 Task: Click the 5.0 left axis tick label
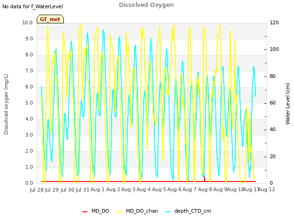[29, 103]
